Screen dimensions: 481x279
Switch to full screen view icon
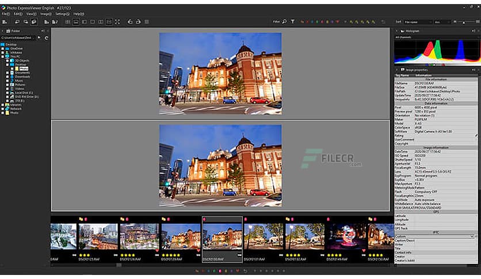[x=117, y=22]
